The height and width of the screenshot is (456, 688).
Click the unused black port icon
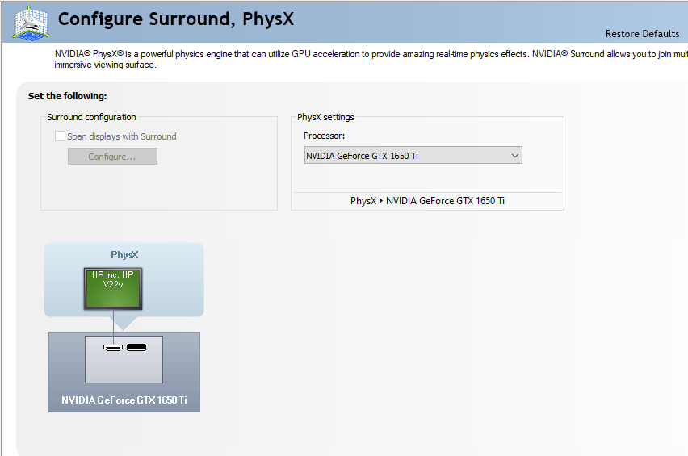[136, 347]
